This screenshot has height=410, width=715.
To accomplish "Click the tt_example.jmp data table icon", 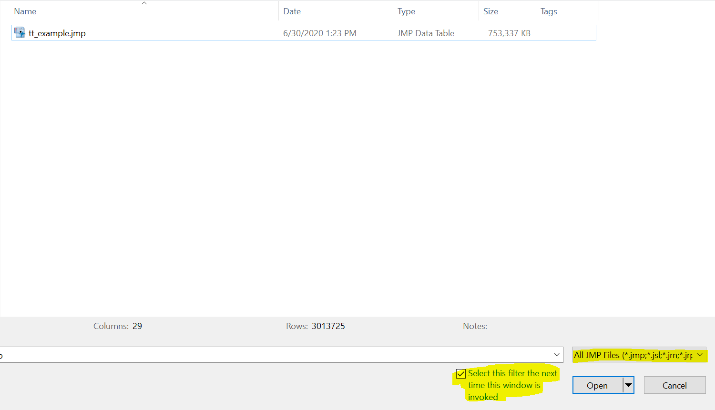I will (20, 32).
